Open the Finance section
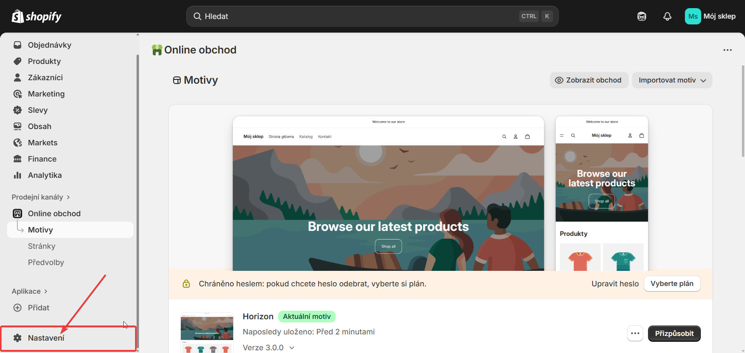 [42, 158]
